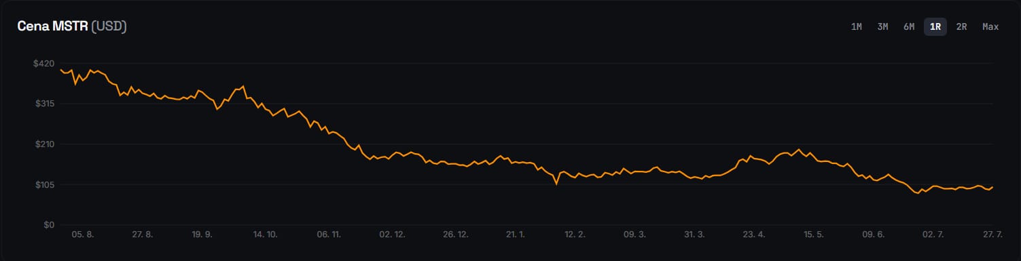This screenshot has height=261, width=1021.
Task: Show the Max time range
Action: pos(990,26)
